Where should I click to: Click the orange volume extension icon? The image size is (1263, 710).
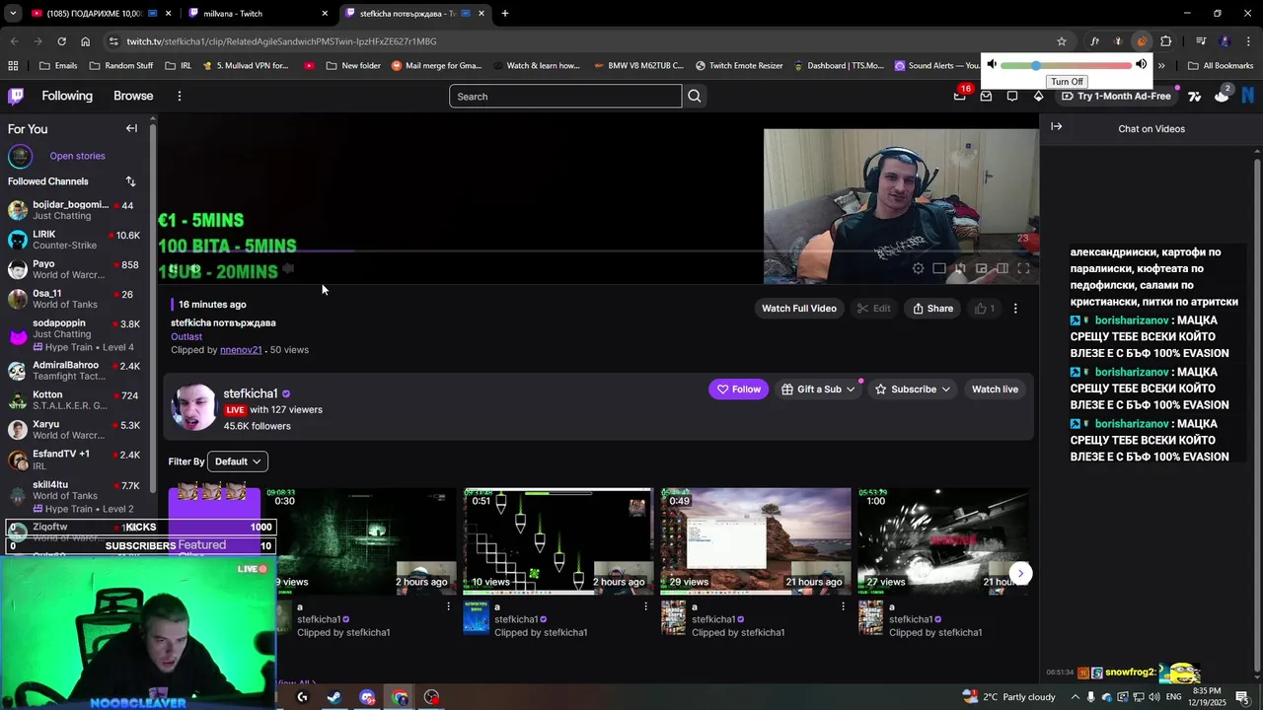click(x=1142, y=41)
